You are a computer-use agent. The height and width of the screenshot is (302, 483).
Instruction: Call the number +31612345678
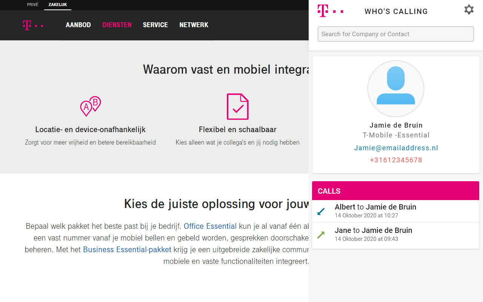396,160
